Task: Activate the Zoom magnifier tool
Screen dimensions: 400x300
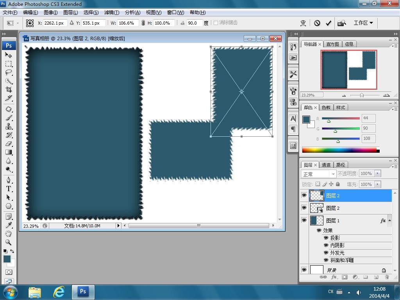Action: 9,243
